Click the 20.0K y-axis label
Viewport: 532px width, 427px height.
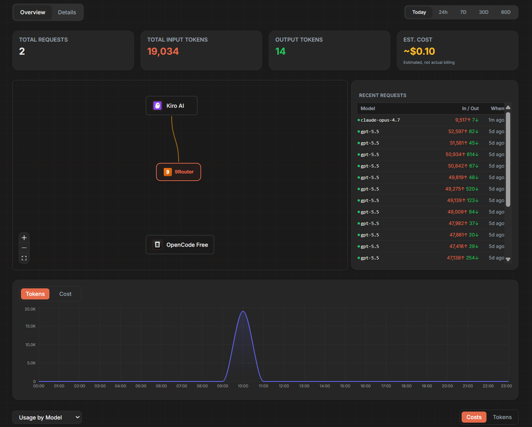30,309
